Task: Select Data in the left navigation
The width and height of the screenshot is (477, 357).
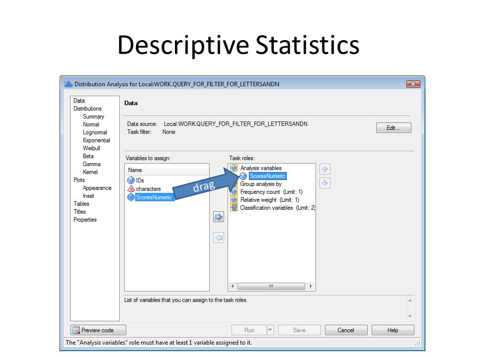Action: (x=79, y=101)
